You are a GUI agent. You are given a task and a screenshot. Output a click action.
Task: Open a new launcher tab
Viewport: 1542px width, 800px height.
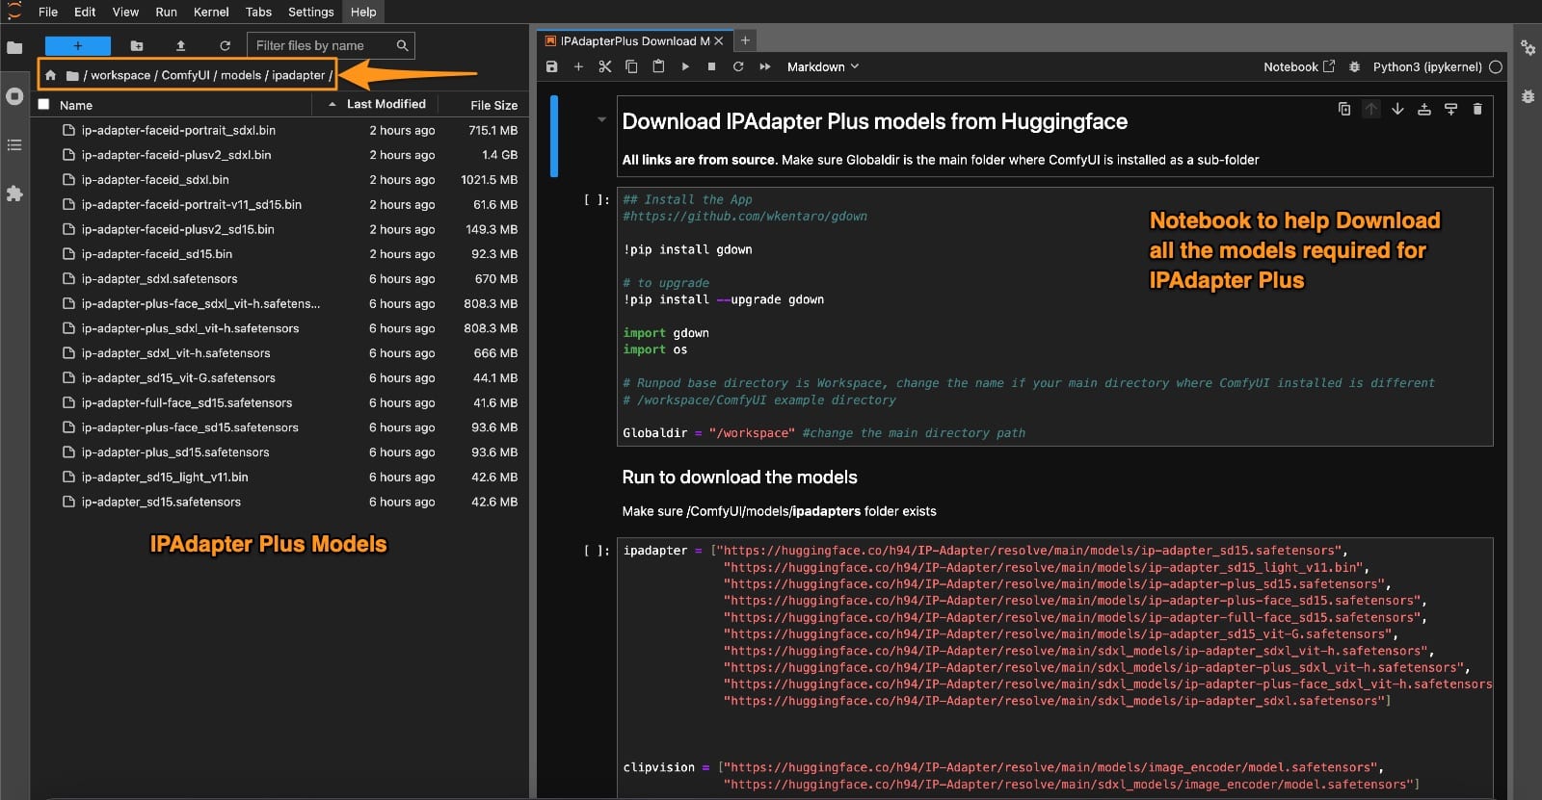[745, 40]
